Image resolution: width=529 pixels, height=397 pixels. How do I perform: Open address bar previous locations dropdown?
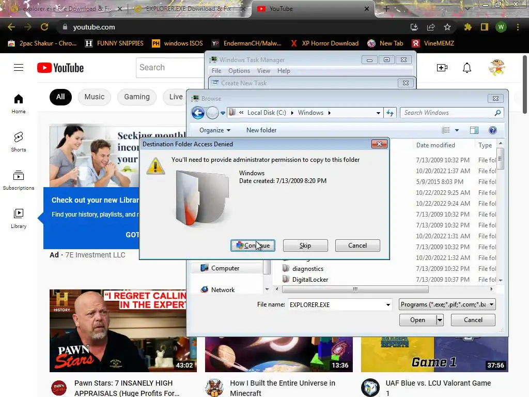pyautogui.click(x=378, y=113)
